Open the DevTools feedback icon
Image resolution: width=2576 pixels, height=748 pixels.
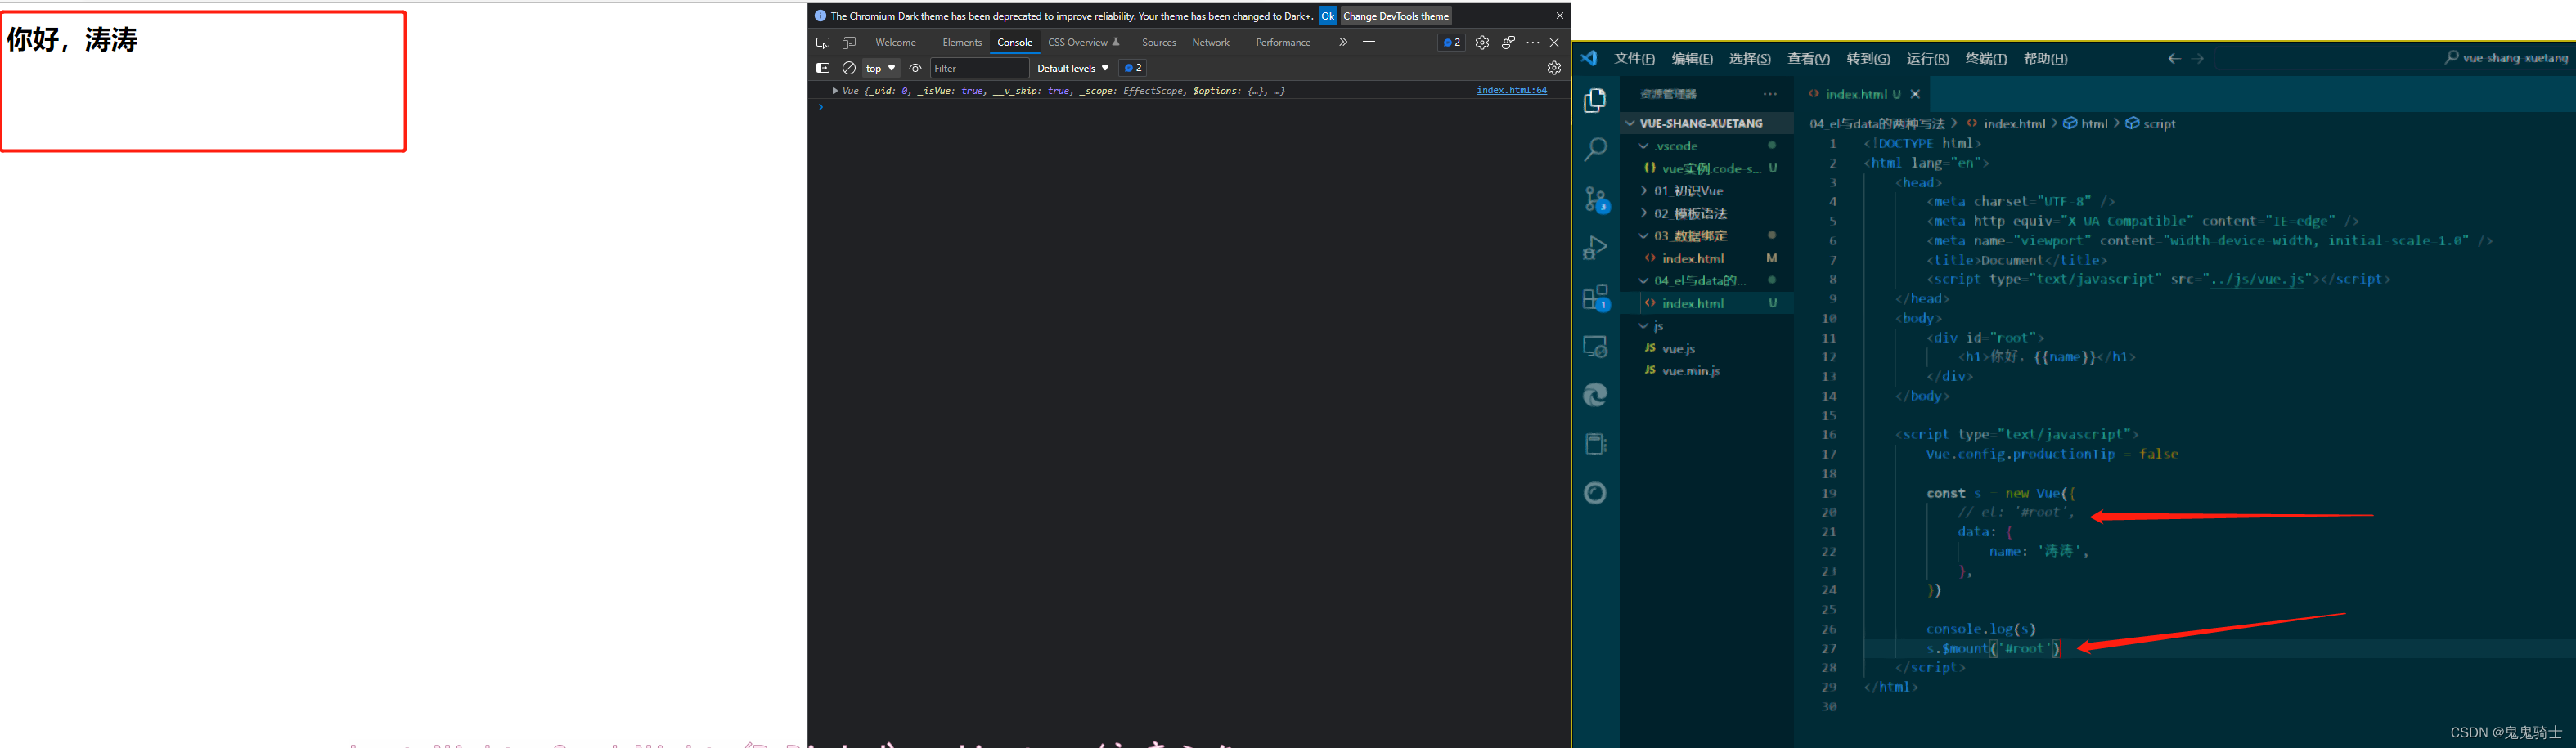coord(1508,42)
